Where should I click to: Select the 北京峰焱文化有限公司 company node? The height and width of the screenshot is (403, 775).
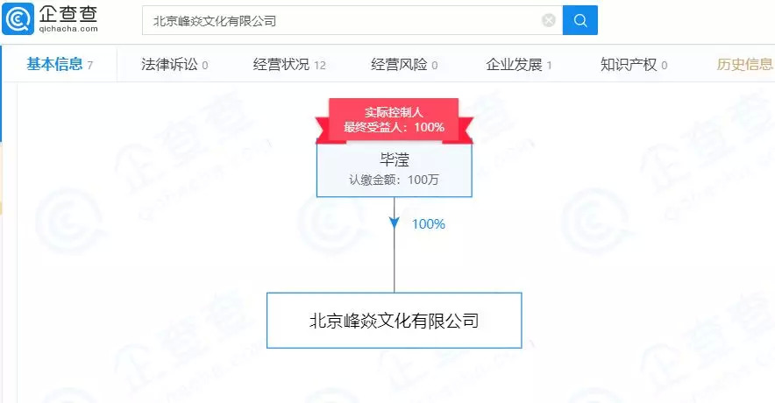click(394, 321)
